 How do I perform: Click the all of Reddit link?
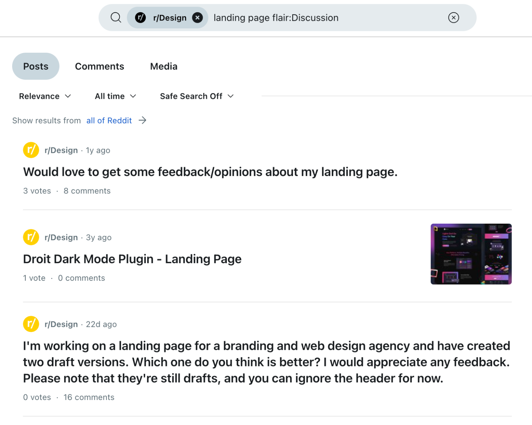109,120
